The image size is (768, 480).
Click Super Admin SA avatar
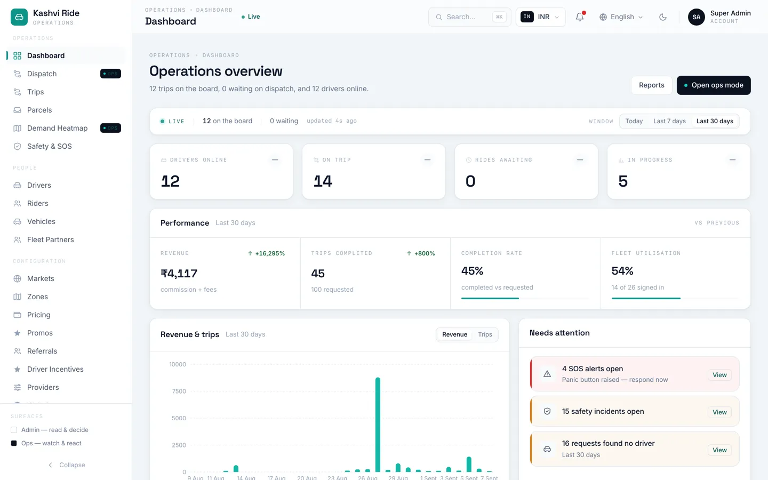click(x=697, y=17)
